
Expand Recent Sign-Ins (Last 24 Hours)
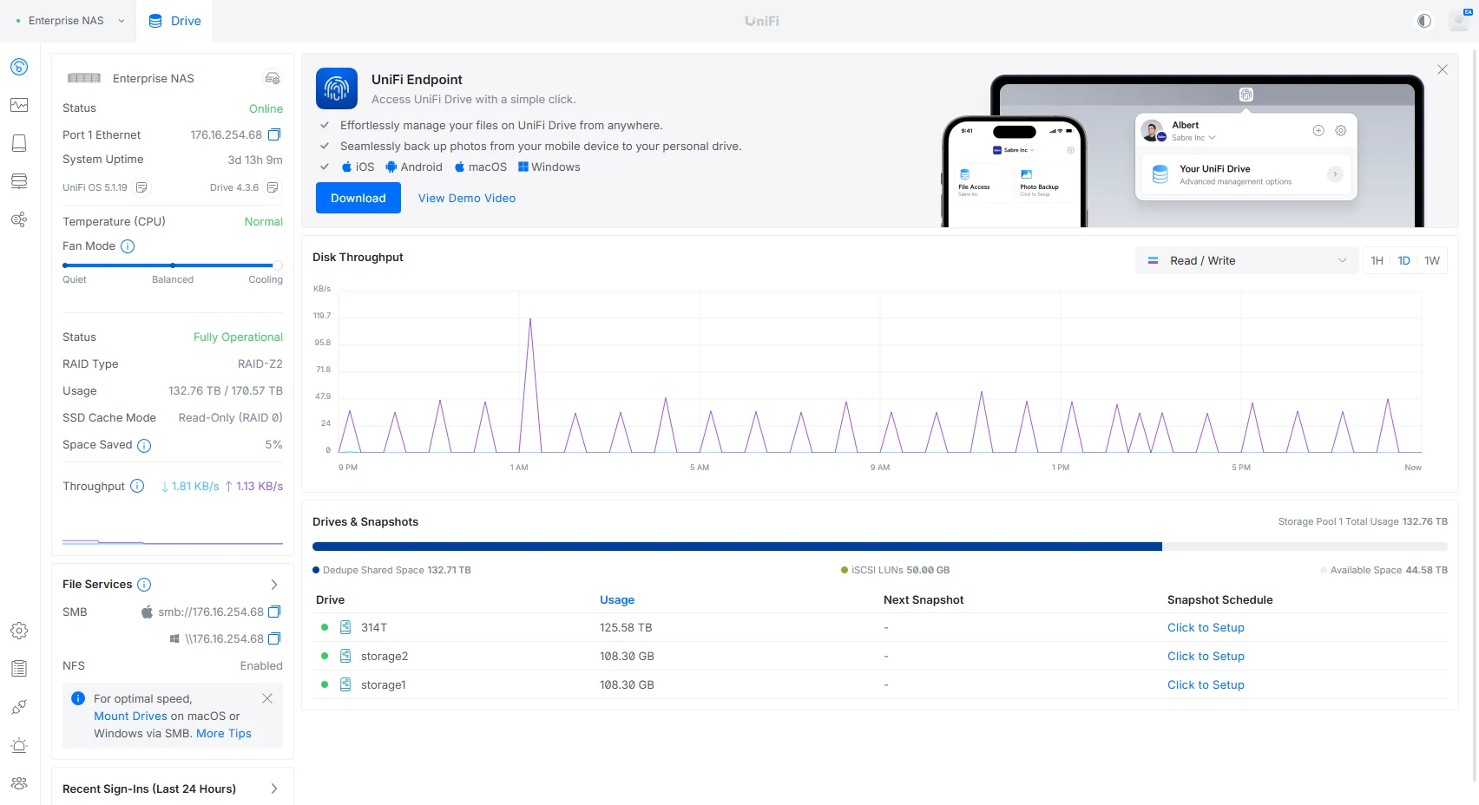(274, 789)
